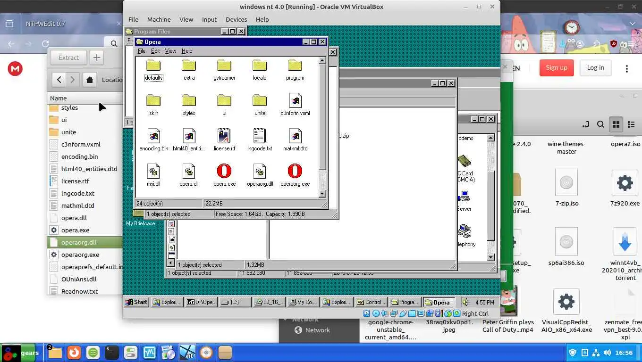
Task: Click the Extract button in archive manager
Action: coord(68,58)
